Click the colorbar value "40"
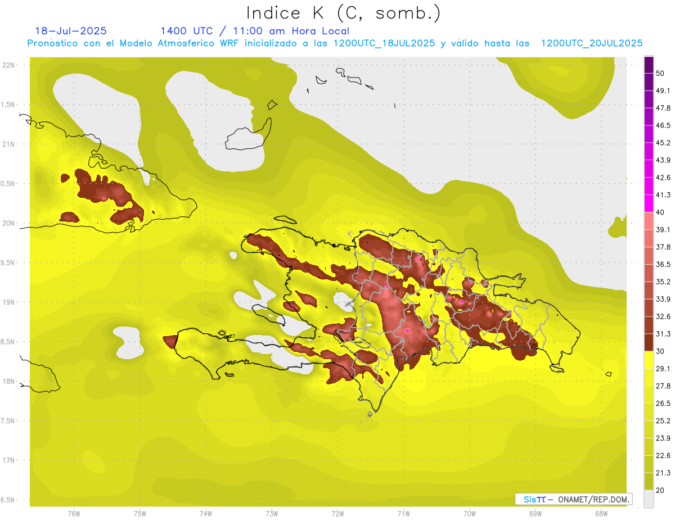 (660, 212)
